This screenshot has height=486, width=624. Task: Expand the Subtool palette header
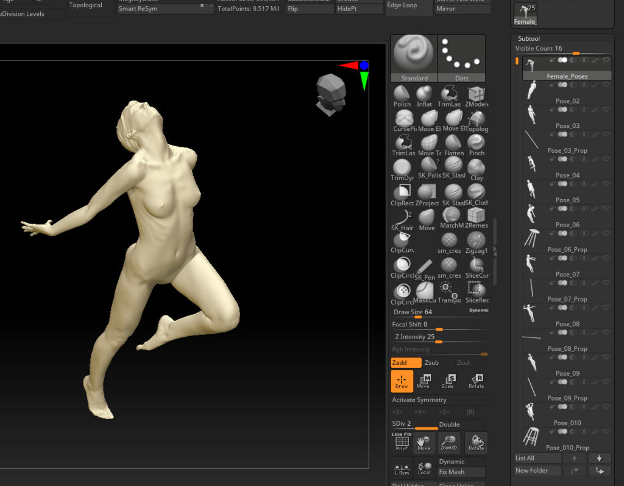[x=529, y=38]
